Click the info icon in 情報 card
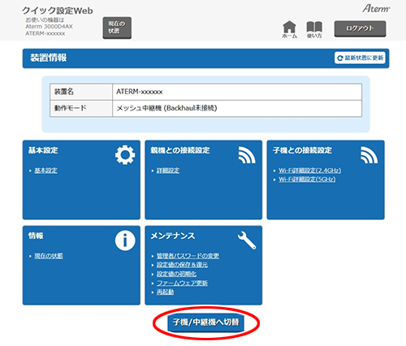Viewport: 406px width, 346px height. click(x=125, y=240)
